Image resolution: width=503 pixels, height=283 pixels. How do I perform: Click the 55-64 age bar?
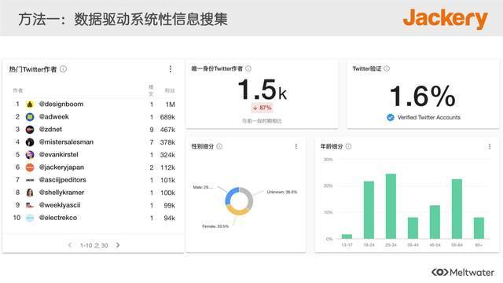(x=457, y=209)
